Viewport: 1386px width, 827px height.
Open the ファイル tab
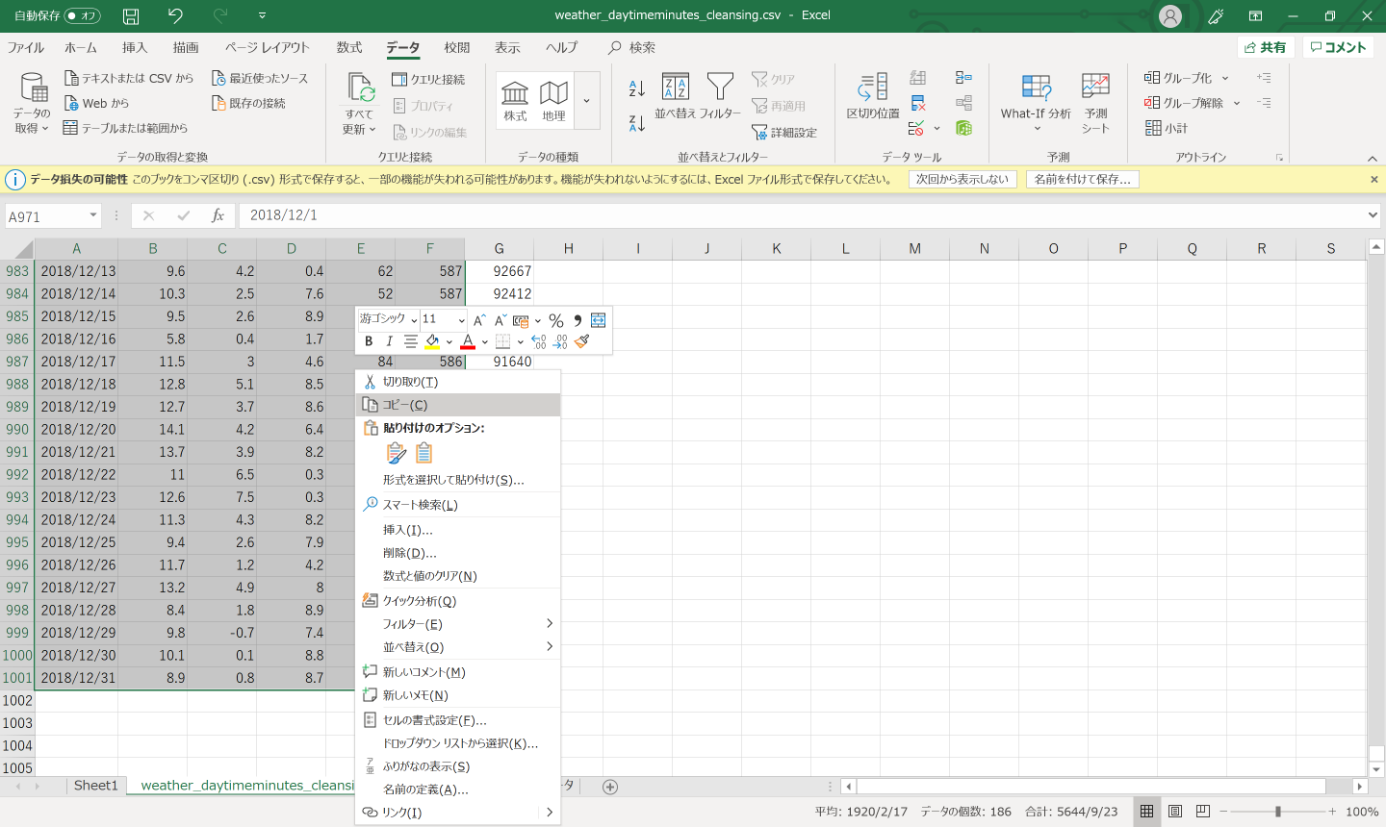26,47
